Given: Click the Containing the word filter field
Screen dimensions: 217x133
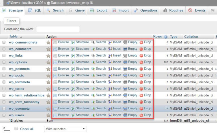Looking at the screenshot, I should point(58,29).
